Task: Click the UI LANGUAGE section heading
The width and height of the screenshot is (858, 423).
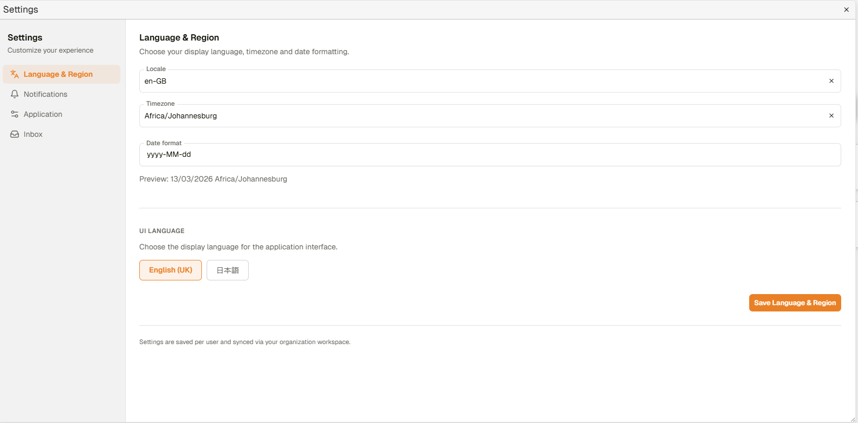Action: pyautogui.click(x=162, y=231)
